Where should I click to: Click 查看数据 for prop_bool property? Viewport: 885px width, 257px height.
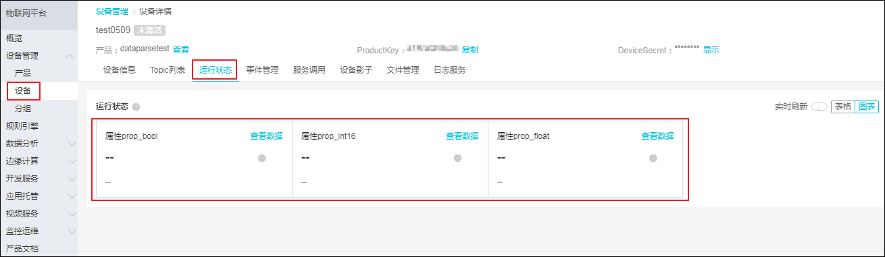pos(266,136)
